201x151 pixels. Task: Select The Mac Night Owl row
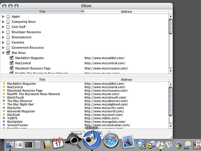click(84, 104)
